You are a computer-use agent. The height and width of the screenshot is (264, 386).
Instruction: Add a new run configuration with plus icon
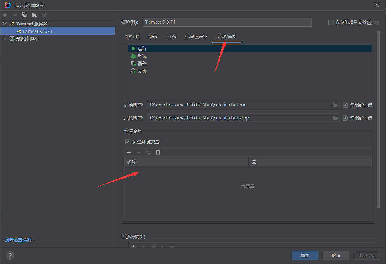point(5,15)
